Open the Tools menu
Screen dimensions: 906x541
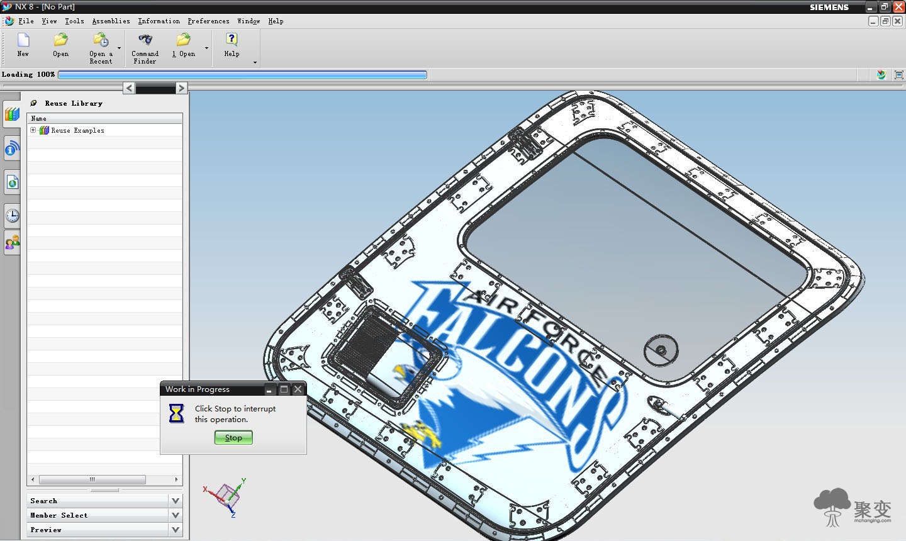pyautogui.click(x=74, y=21)
